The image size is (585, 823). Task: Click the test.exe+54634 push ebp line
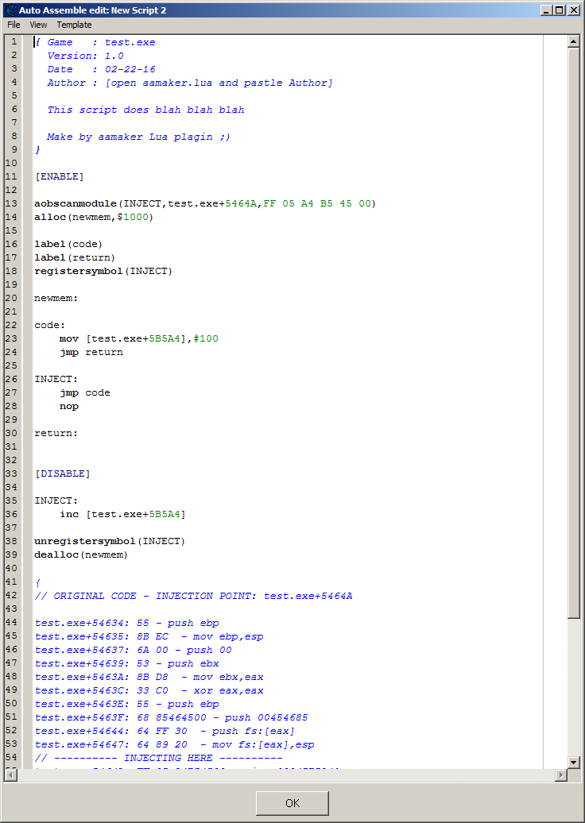pyautogui.click(x=126, y=623)
